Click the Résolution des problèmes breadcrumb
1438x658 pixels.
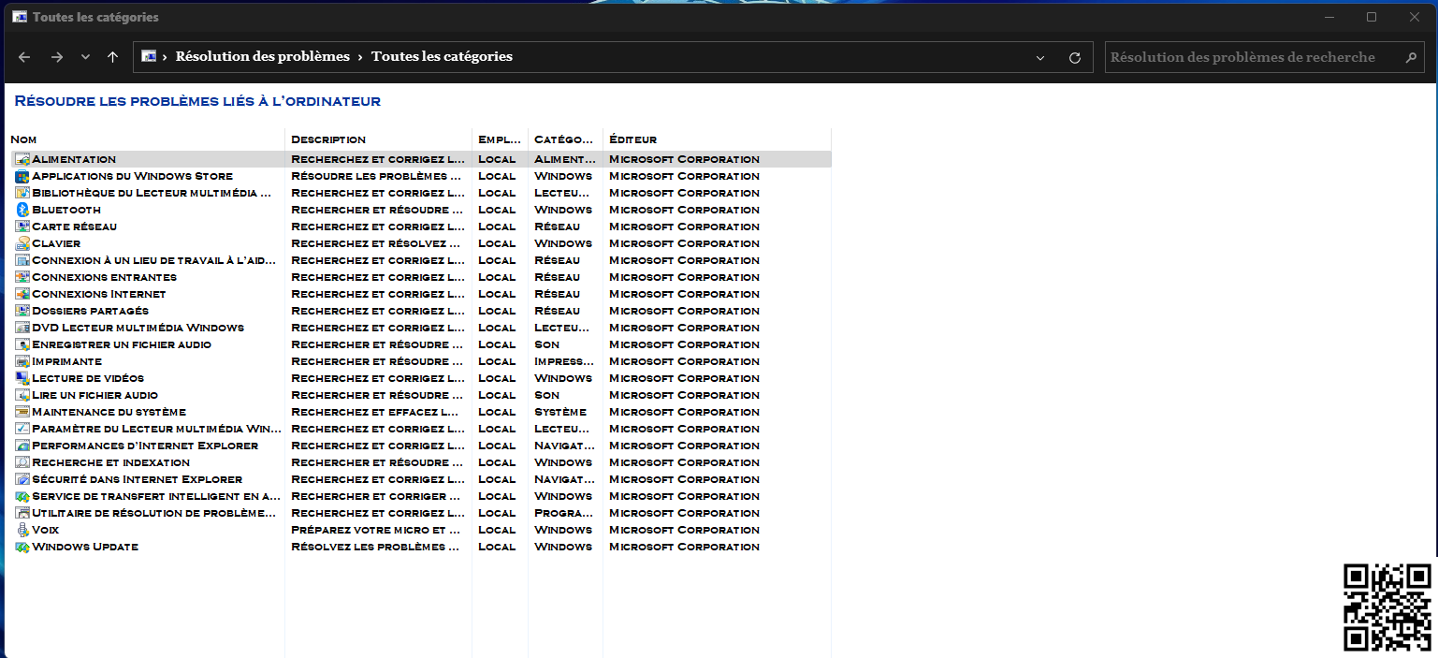pos(262,56)
